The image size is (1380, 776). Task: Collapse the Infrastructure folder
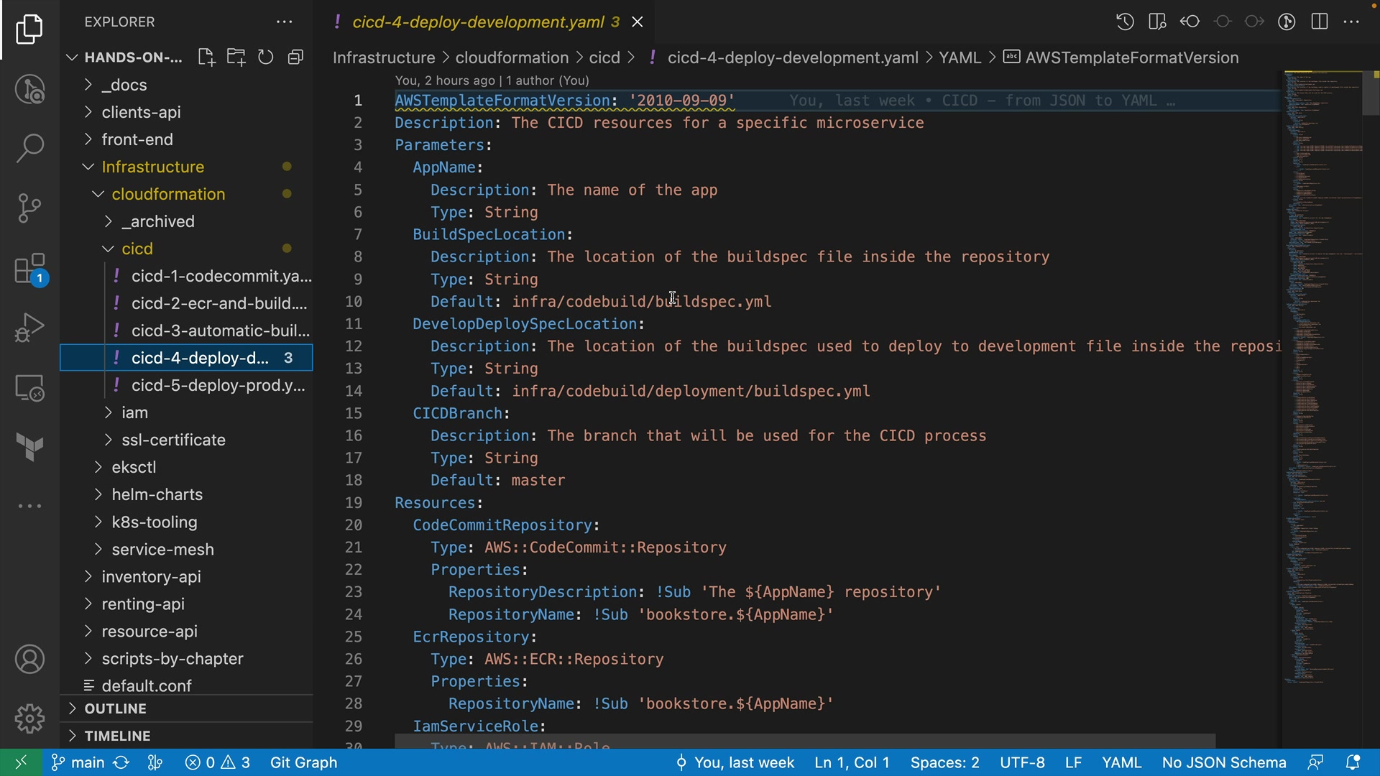click(152, 167)
